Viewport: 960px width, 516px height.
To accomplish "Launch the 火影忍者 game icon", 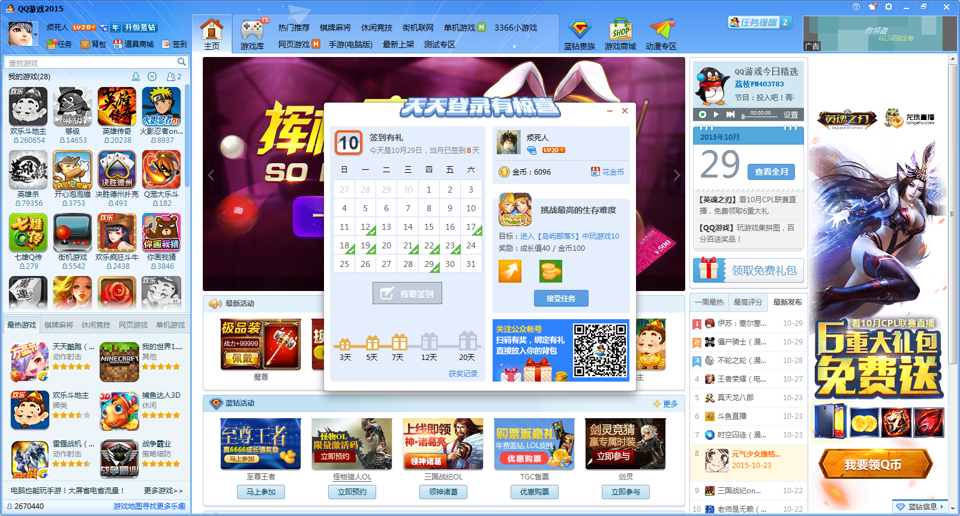I will (x=161, y=106).
